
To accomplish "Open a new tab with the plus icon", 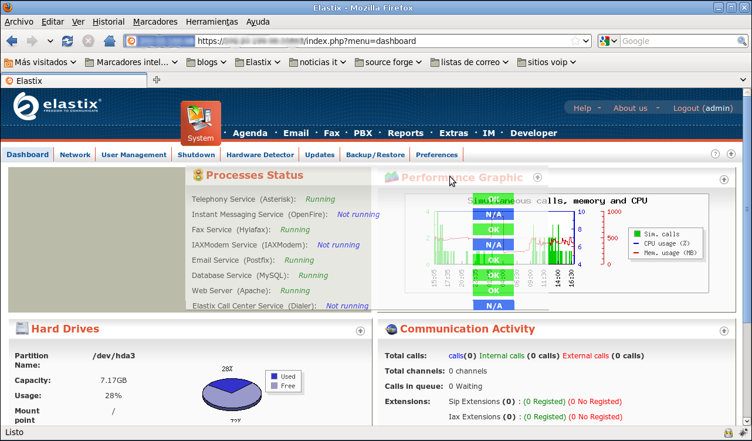I will (157, 80).
